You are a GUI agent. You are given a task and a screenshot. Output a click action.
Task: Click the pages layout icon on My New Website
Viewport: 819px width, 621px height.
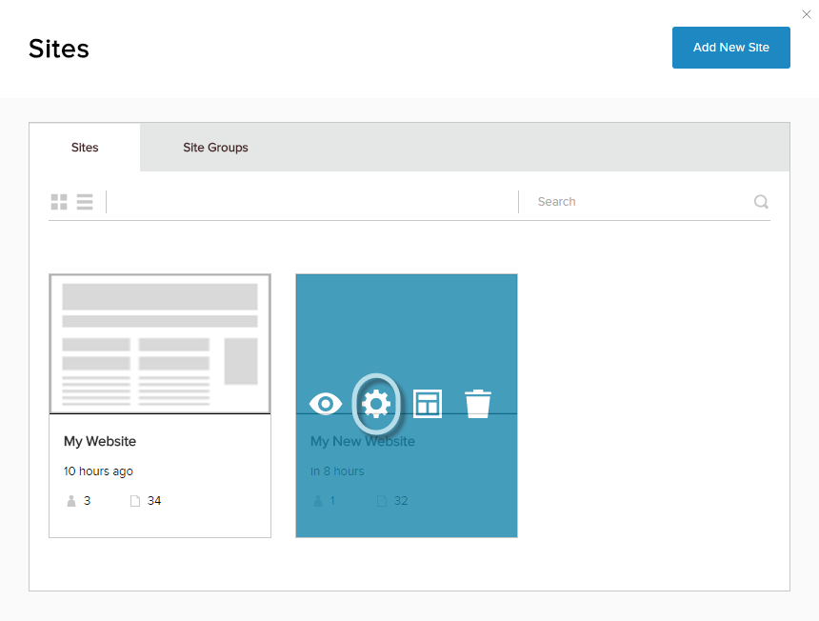pyautogui.click(x=428, y=404)
